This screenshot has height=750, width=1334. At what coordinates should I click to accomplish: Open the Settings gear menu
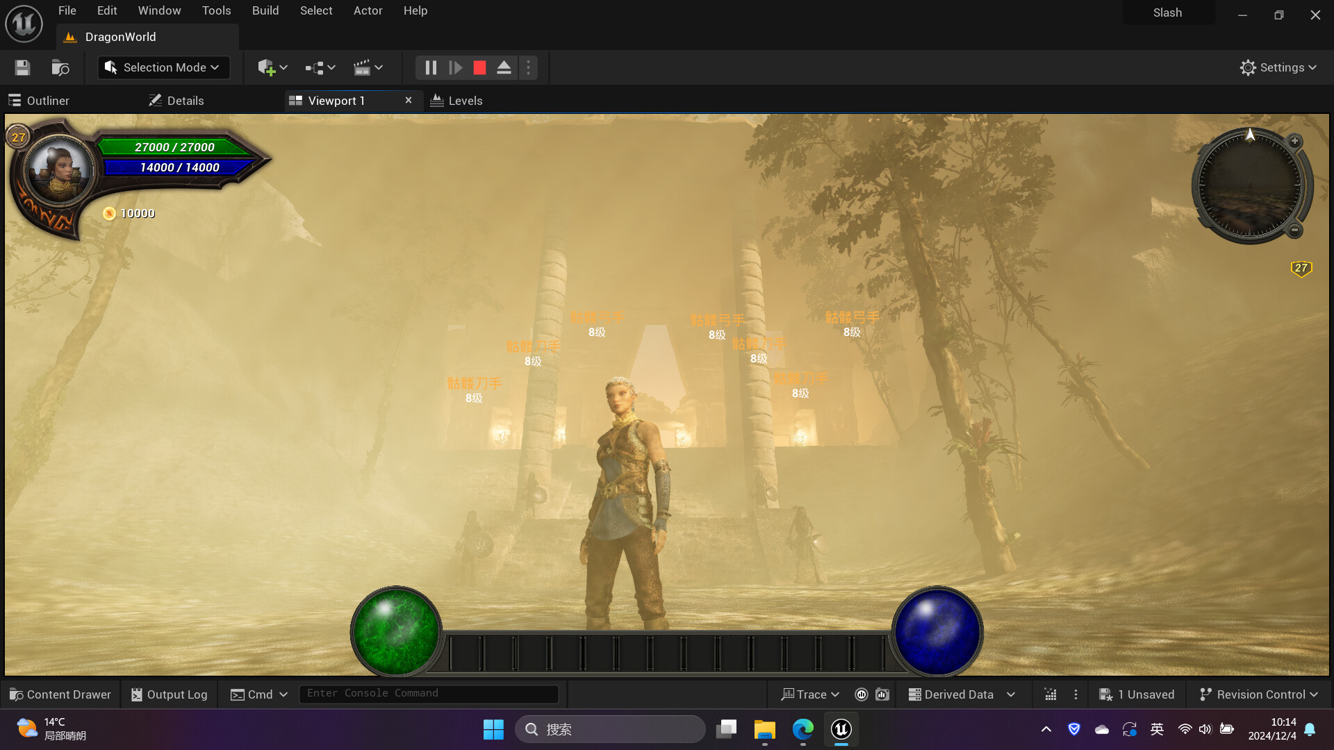(x=1278, y=67)
